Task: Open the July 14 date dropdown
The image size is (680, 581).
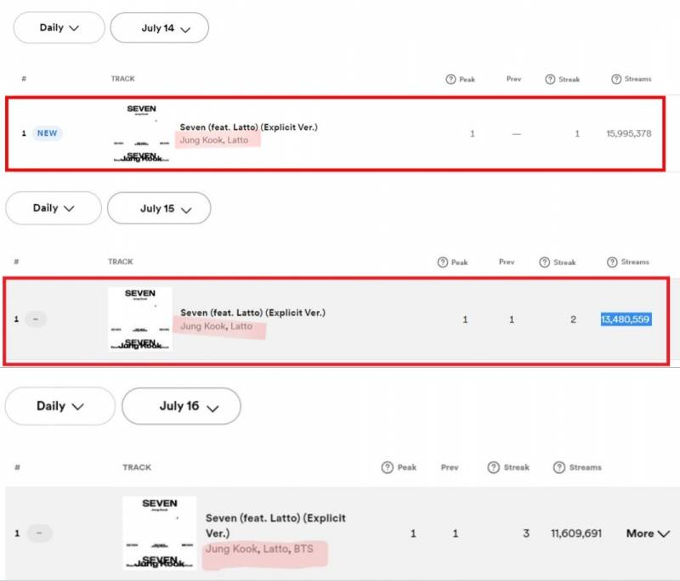Action: [x=160, y=28]
